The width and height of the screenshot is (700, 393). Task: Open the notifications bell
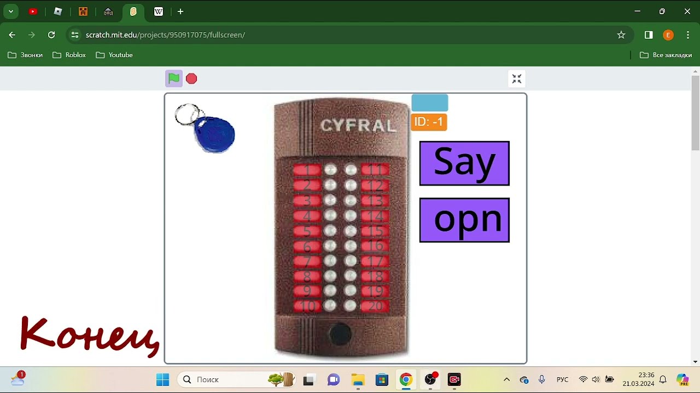tap(663, 379)
